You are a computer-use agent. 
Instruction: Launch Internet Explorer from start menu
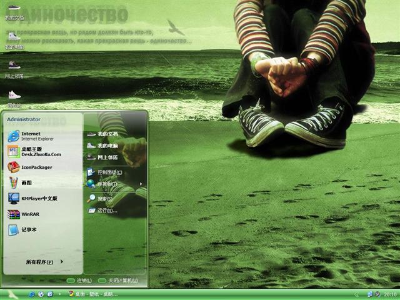tap(31, 136)
